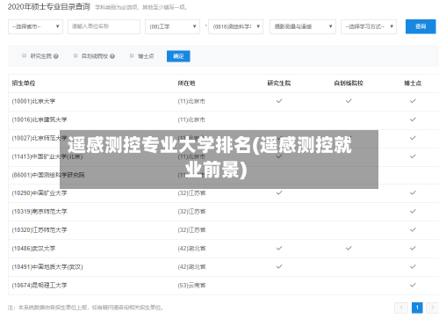Click the 研究生院 checkmark for 中国地质大学(武汉)

tap(279, 266)
